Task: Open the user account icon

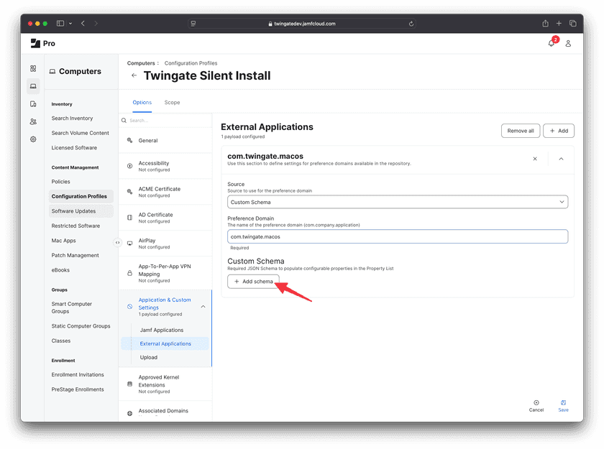Action: pos(568,43)
